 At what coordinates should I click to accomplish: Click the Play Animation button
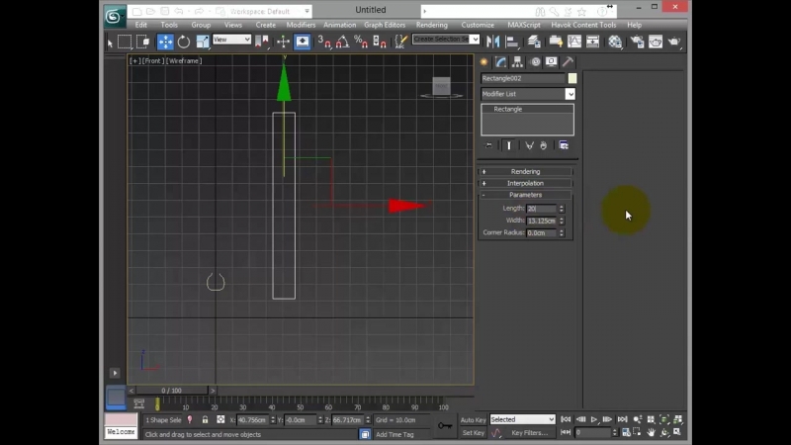pyautogui.click(x=594, y=419)
